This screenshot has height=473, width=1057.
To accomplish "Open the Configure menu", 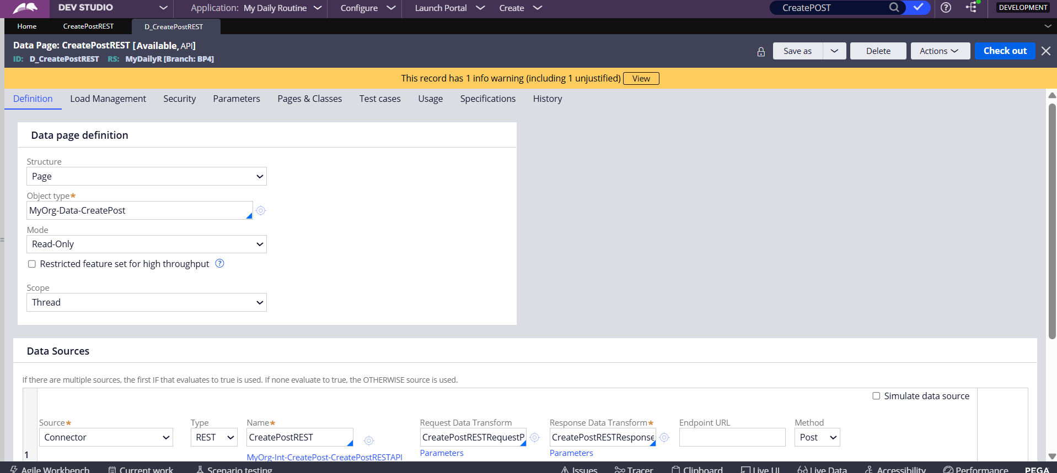I will [368, 8].
